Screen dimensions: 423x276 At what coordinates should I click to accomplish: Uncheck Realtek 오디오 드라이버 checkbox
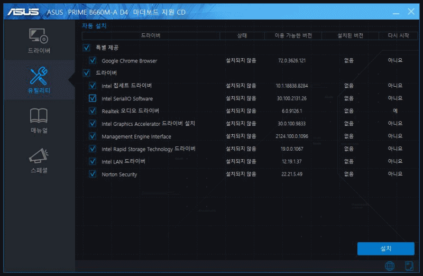click(x=93, y=111)
